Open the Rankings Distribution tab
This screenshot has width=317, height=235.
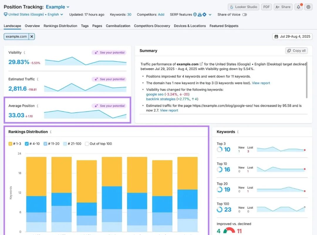[60, 26]
